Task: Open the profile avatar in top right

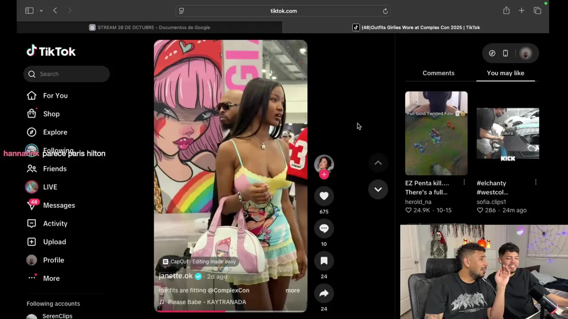Action: (x=526, y=53)
